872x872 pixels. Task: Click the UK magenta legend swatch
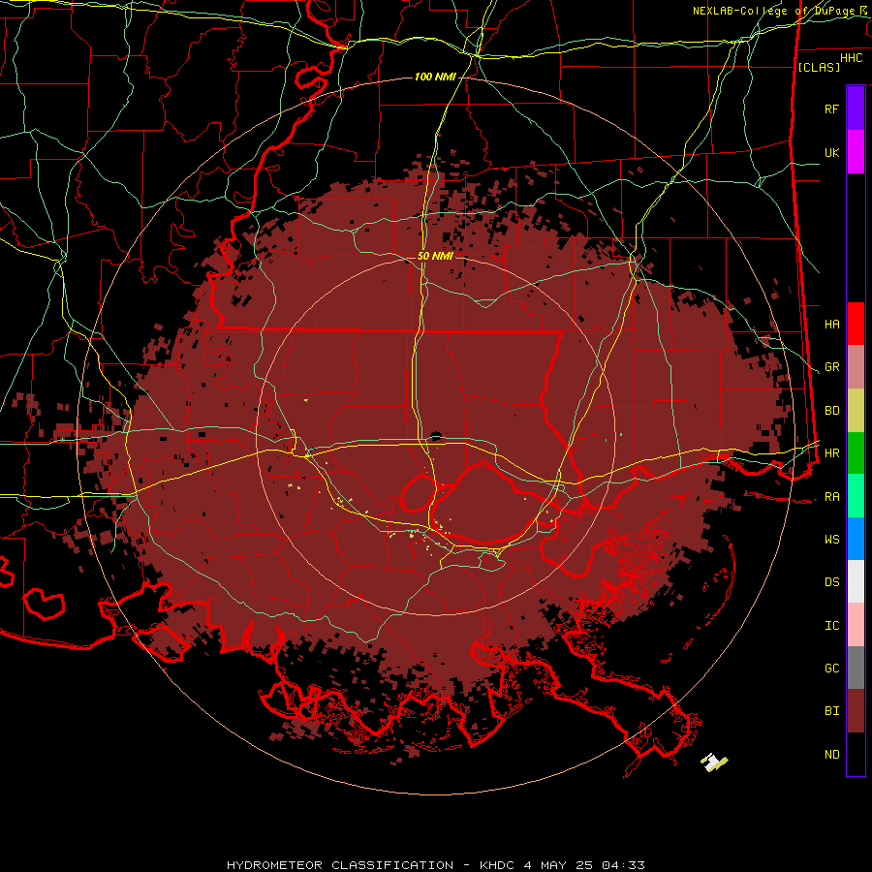(856, 152)
